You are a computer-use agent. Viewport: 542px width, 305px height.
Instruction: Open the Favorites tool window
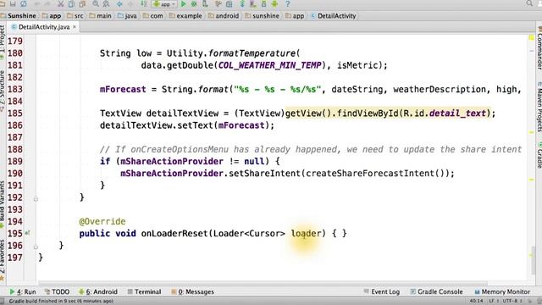(3, 260)
